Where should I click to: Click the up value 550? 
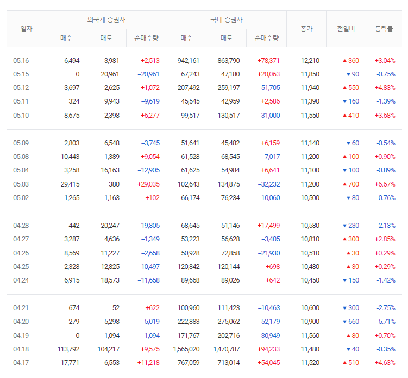click(354, 87)
